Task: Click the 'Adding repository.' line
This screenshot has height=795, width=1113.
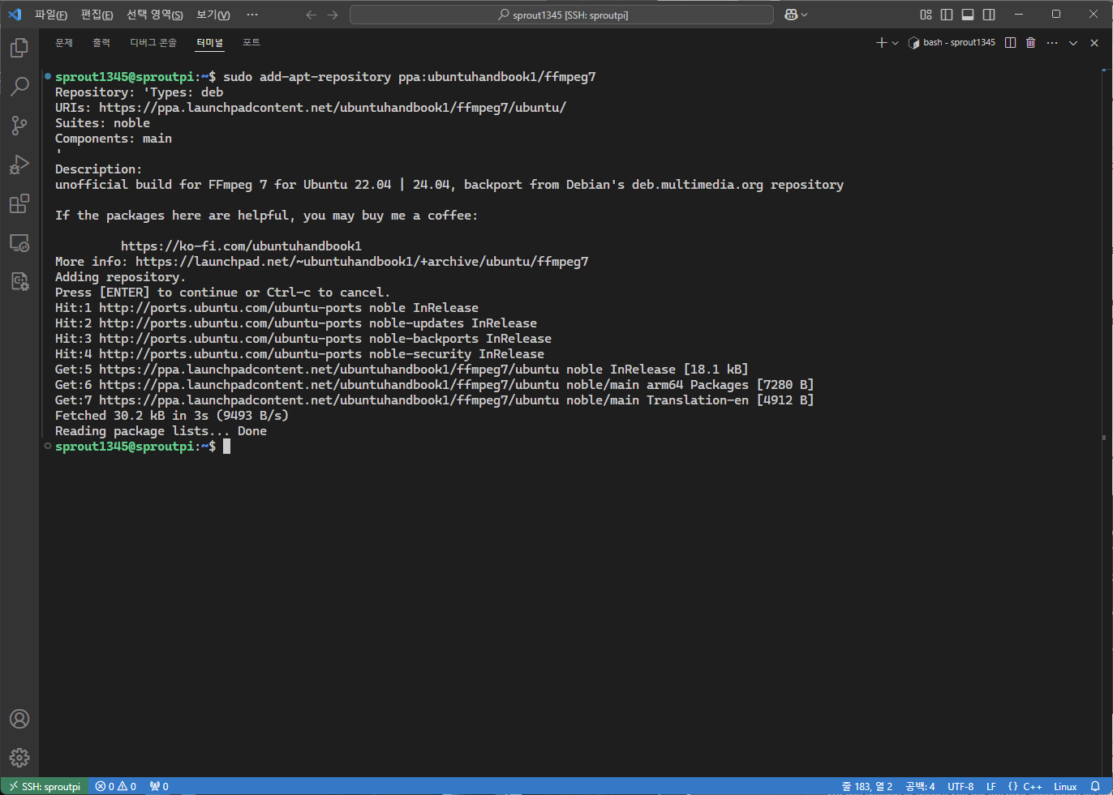Action: (120, 277)
